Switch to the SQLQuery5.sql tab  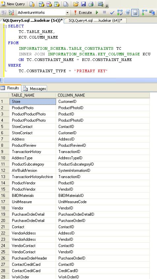33,20
